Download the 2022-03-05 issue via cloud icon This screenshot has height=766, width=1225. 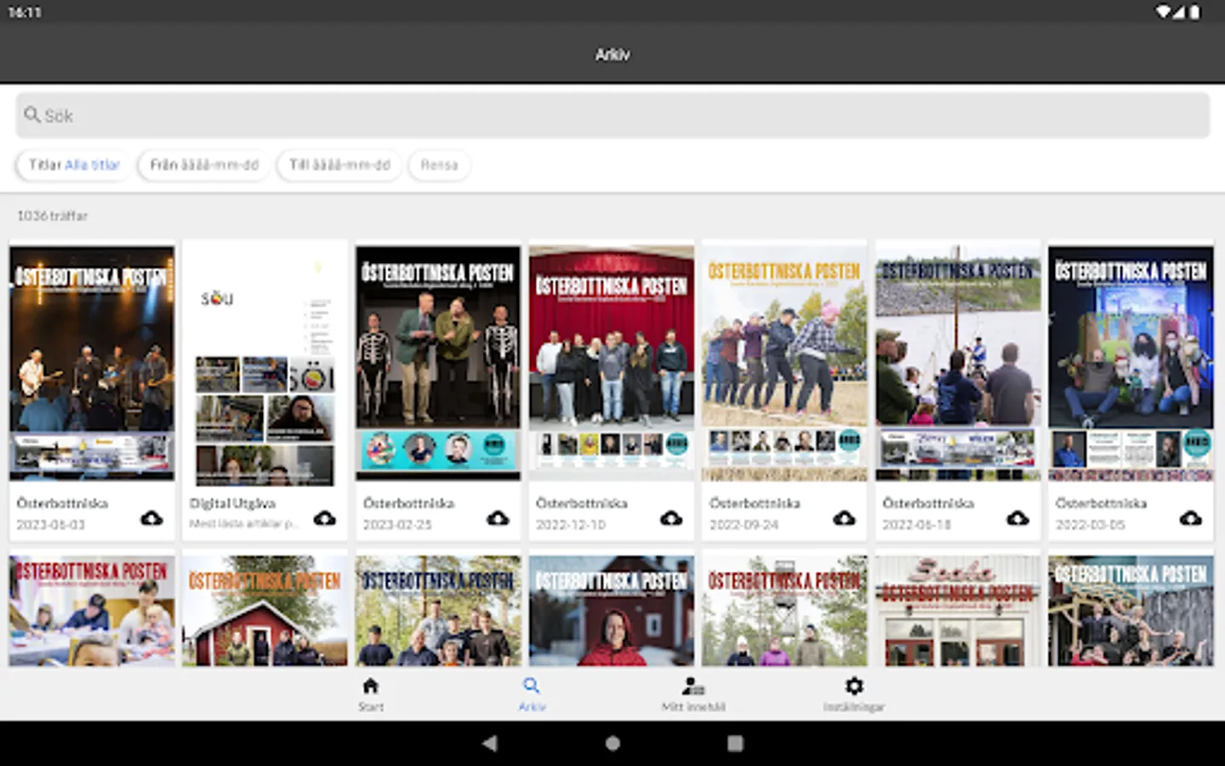point(1190,517)
